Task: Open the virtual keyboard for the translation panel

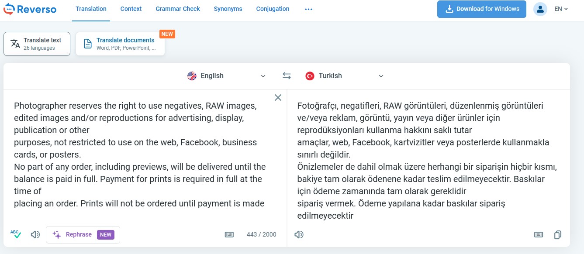Action: pyautogui.click(x=538, y=234)
